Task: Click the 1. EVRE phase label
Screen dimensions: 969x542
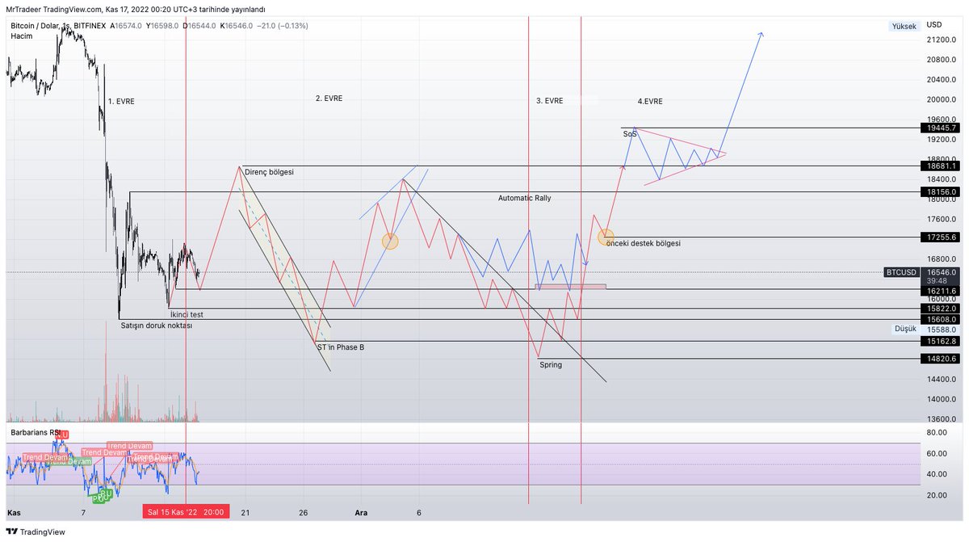Action: (x=121, y=102)
